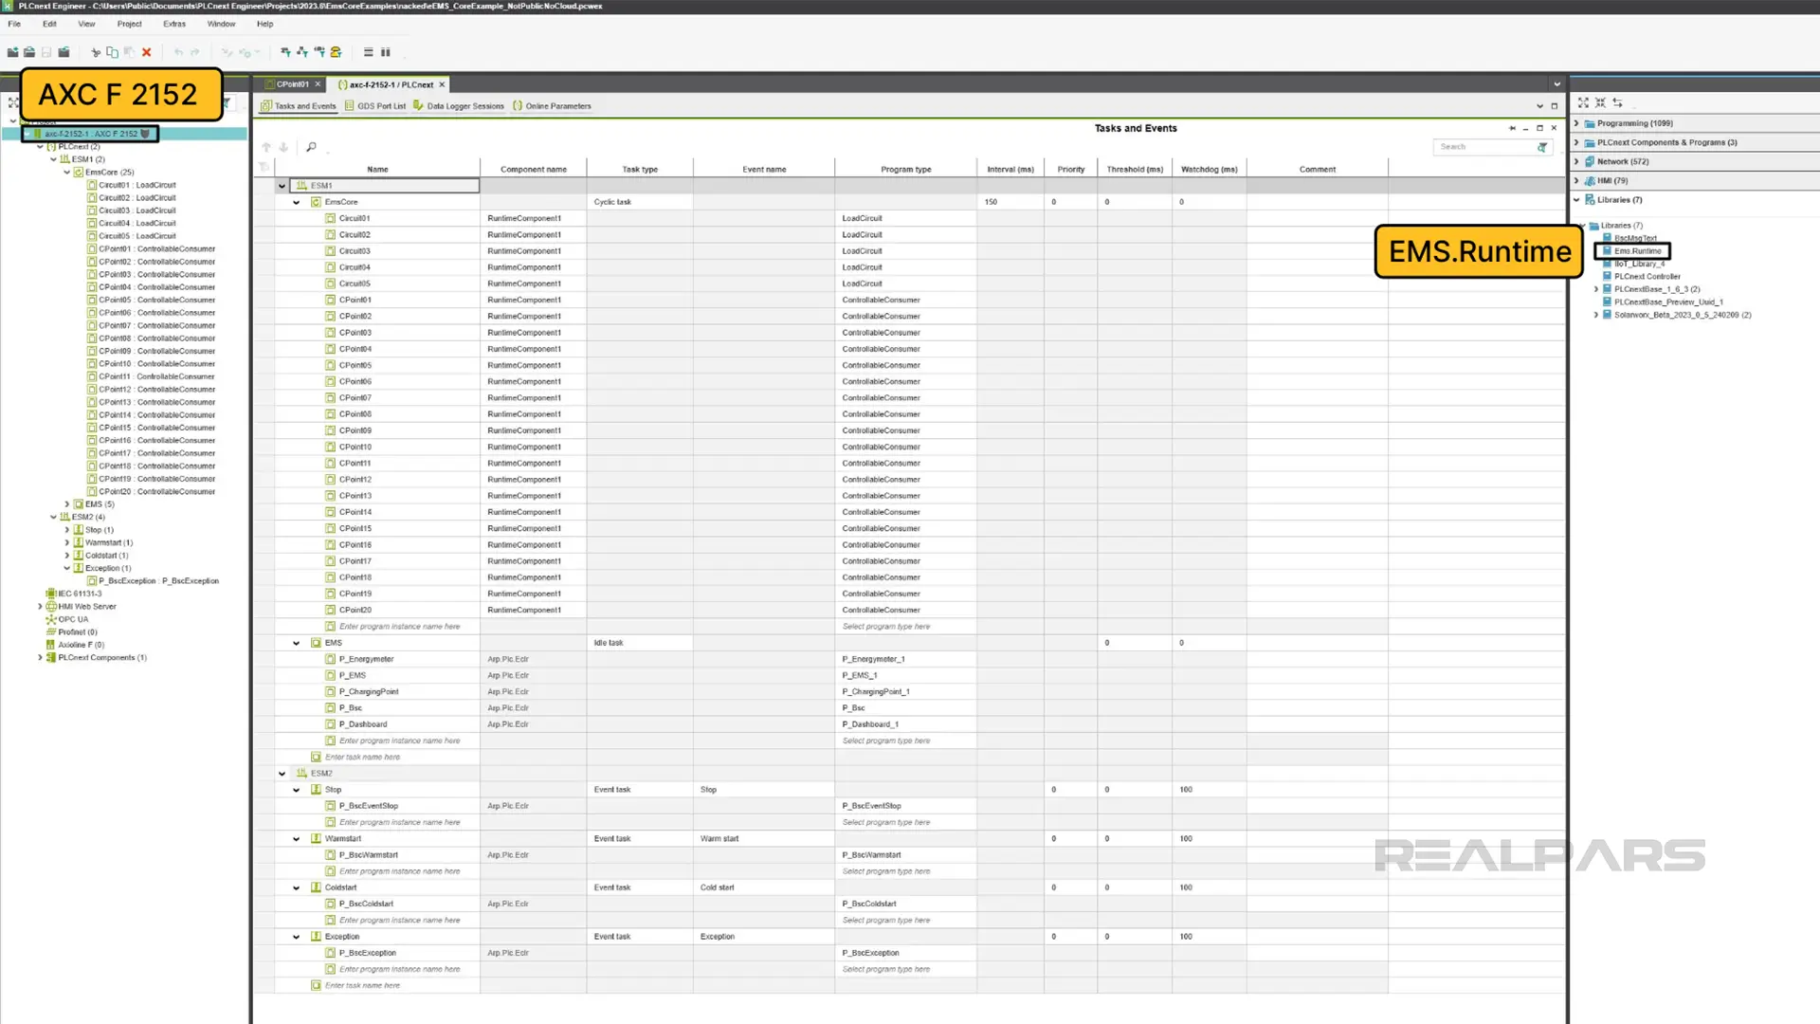Open the Extras menu

pos(174,24)
